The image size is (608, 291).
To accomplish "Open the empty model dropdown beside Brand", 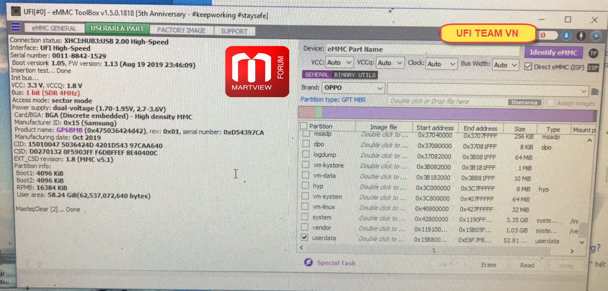I will tap(488, 91).
